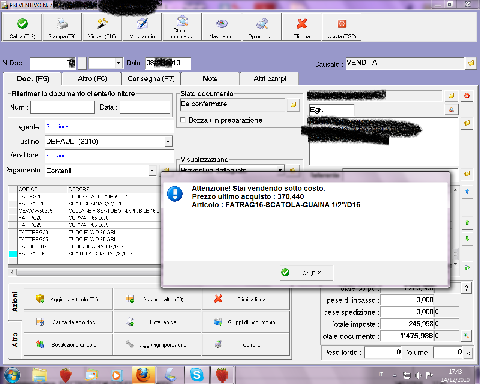
Task: Click Aggiungi articolo (F4) button
Action: pyautogui.click(x=68, y=299)
